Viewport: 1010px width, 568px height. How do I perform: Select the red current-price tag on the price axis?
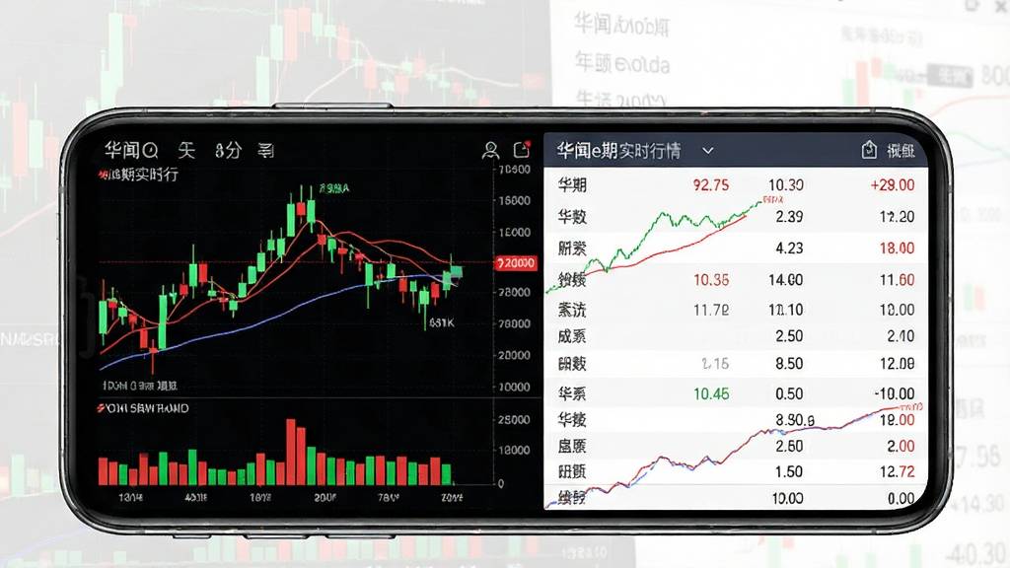[x=515, y=262]
